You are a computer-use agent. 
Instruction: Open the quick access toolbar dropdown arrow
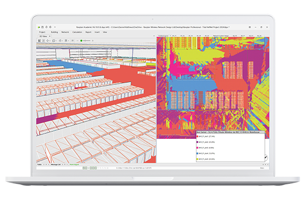pyautogui.click(x=55, y=27)
